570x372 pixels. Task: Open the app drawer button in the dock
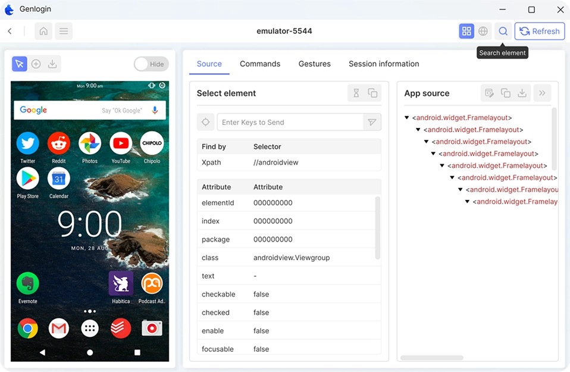90,329
